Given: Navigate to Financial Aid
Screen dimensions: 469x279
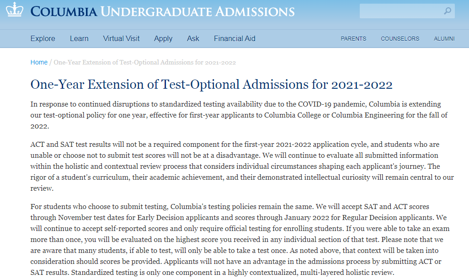Looking at the screenshot, I should click(234, 38).
